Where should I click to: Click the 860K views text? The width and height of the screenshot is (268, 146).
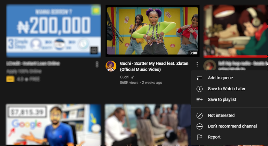129,83
